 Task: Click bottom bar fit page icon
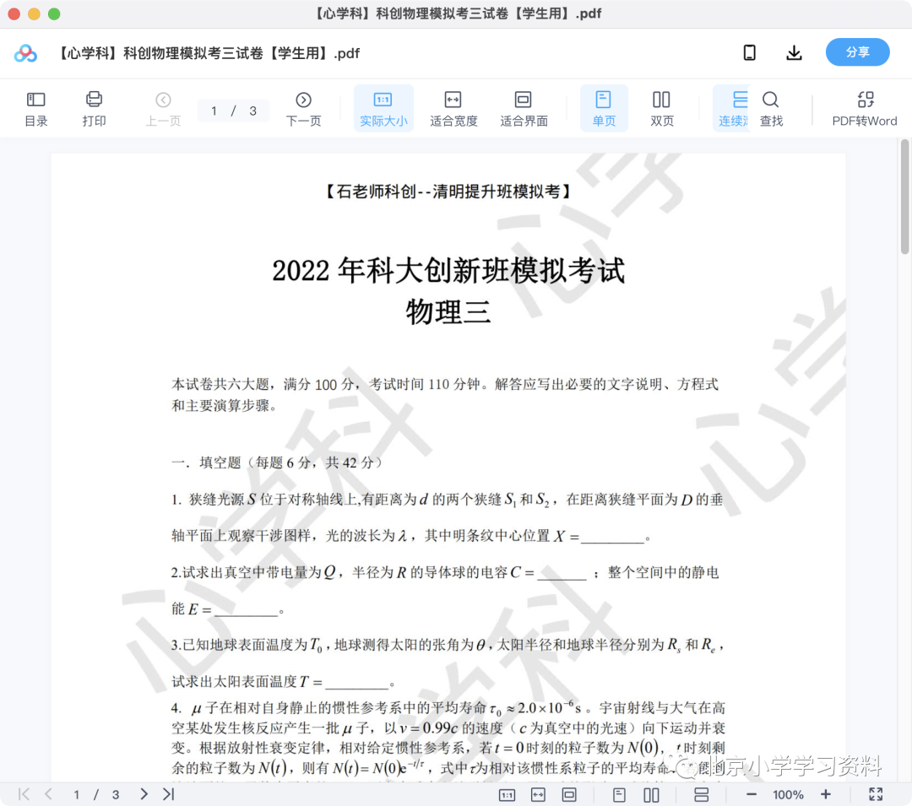pos(569,794)
